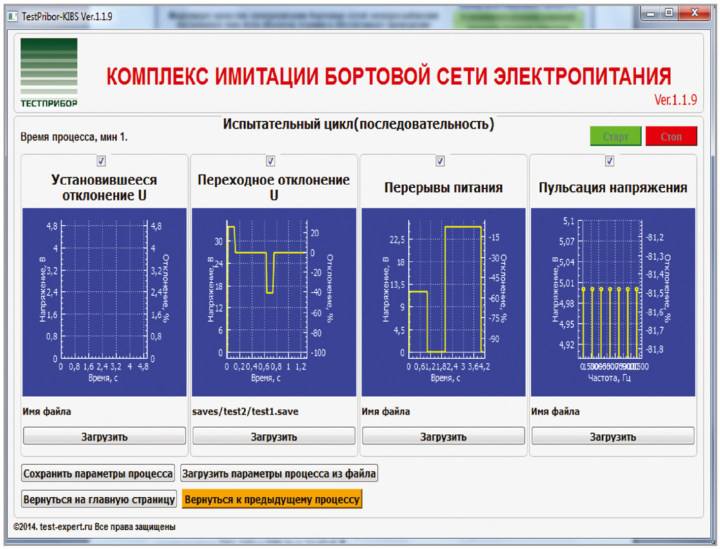Open the Переходное отклонение U chart
Screen dimensions: 720x549
coord(274,302)
